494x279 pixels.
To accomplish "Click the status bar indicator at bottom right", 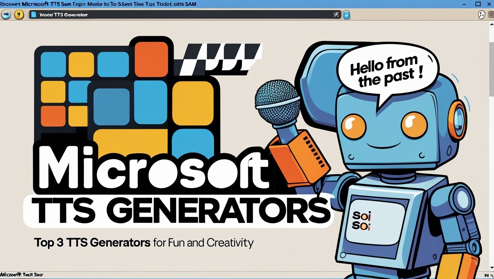I will [x=489, y=275].
